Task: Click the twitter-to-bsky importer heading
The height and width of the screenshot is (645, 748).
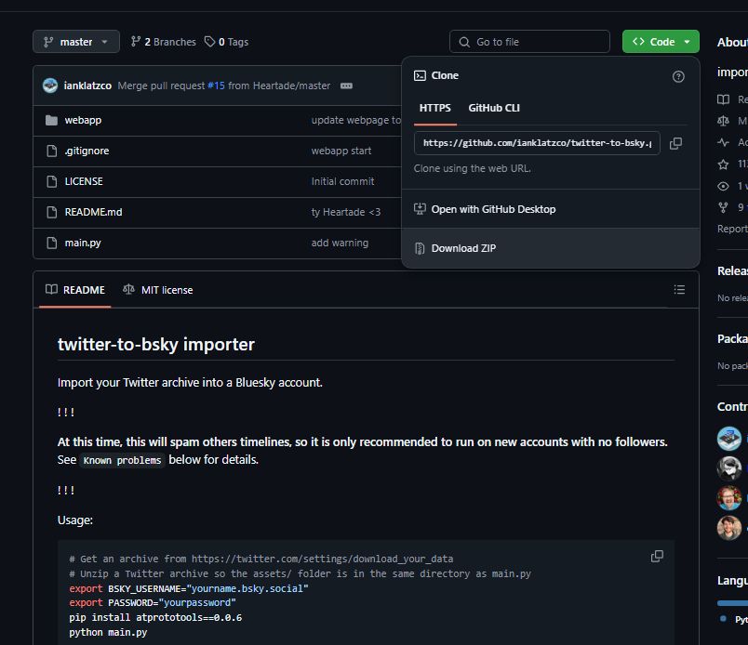Action: pos(156,344)
